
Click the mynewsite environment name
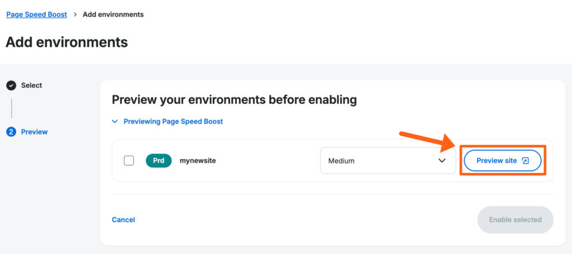(198, 160)
